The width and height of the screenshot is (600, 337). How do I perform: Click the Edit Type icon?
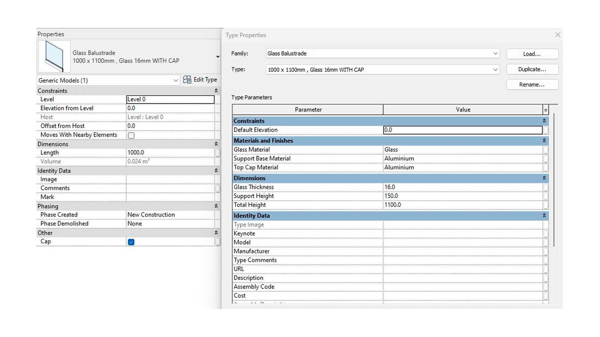pos(187,80)
